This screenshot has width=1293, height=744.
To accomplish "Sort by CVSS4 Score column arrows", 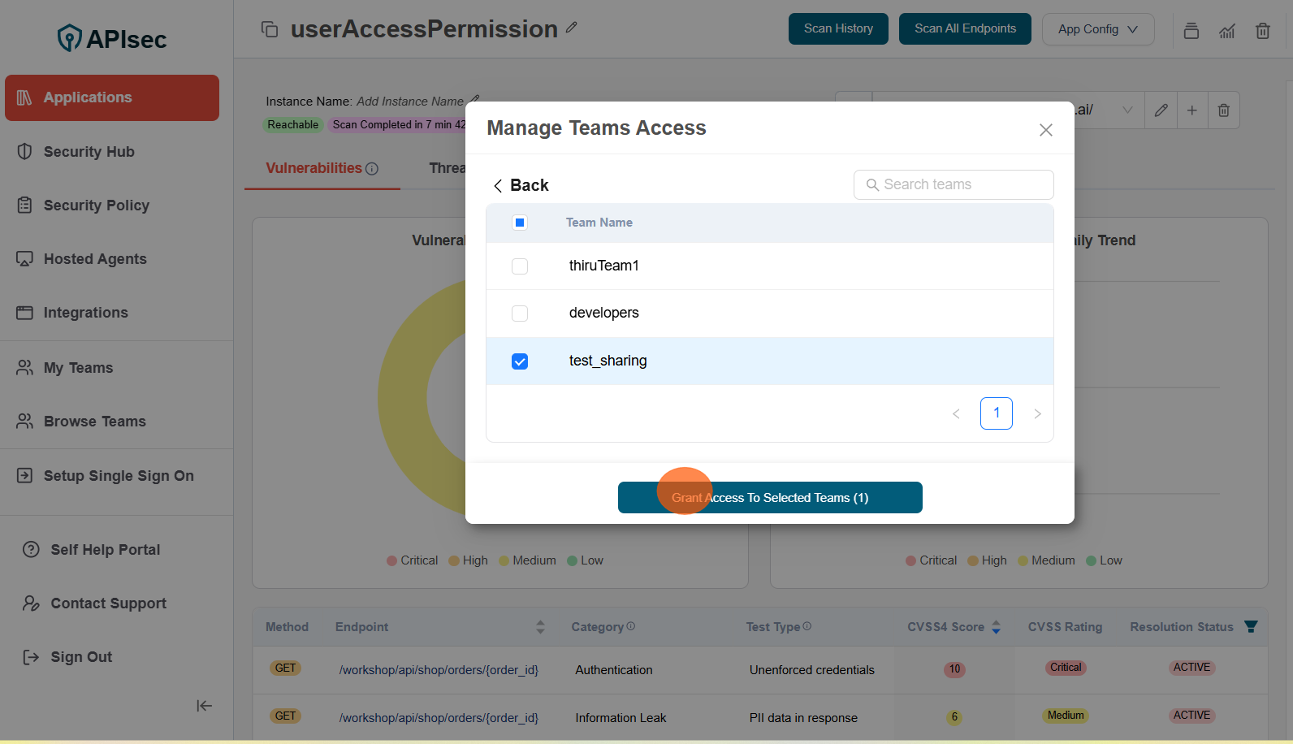I will click(x=996, y=627).
